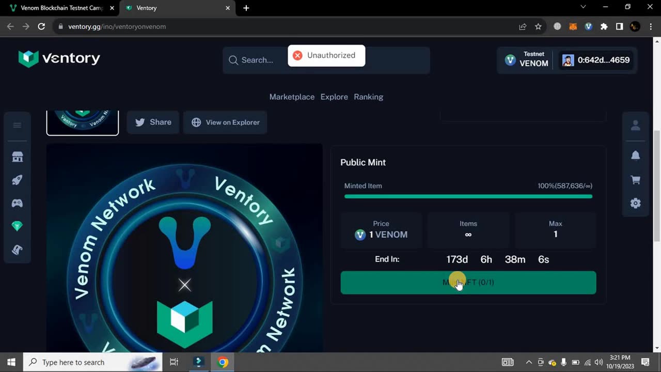Open the Marketplace menu
The image size is (661, 372).
pyautogui.click(x=292, y=97)
